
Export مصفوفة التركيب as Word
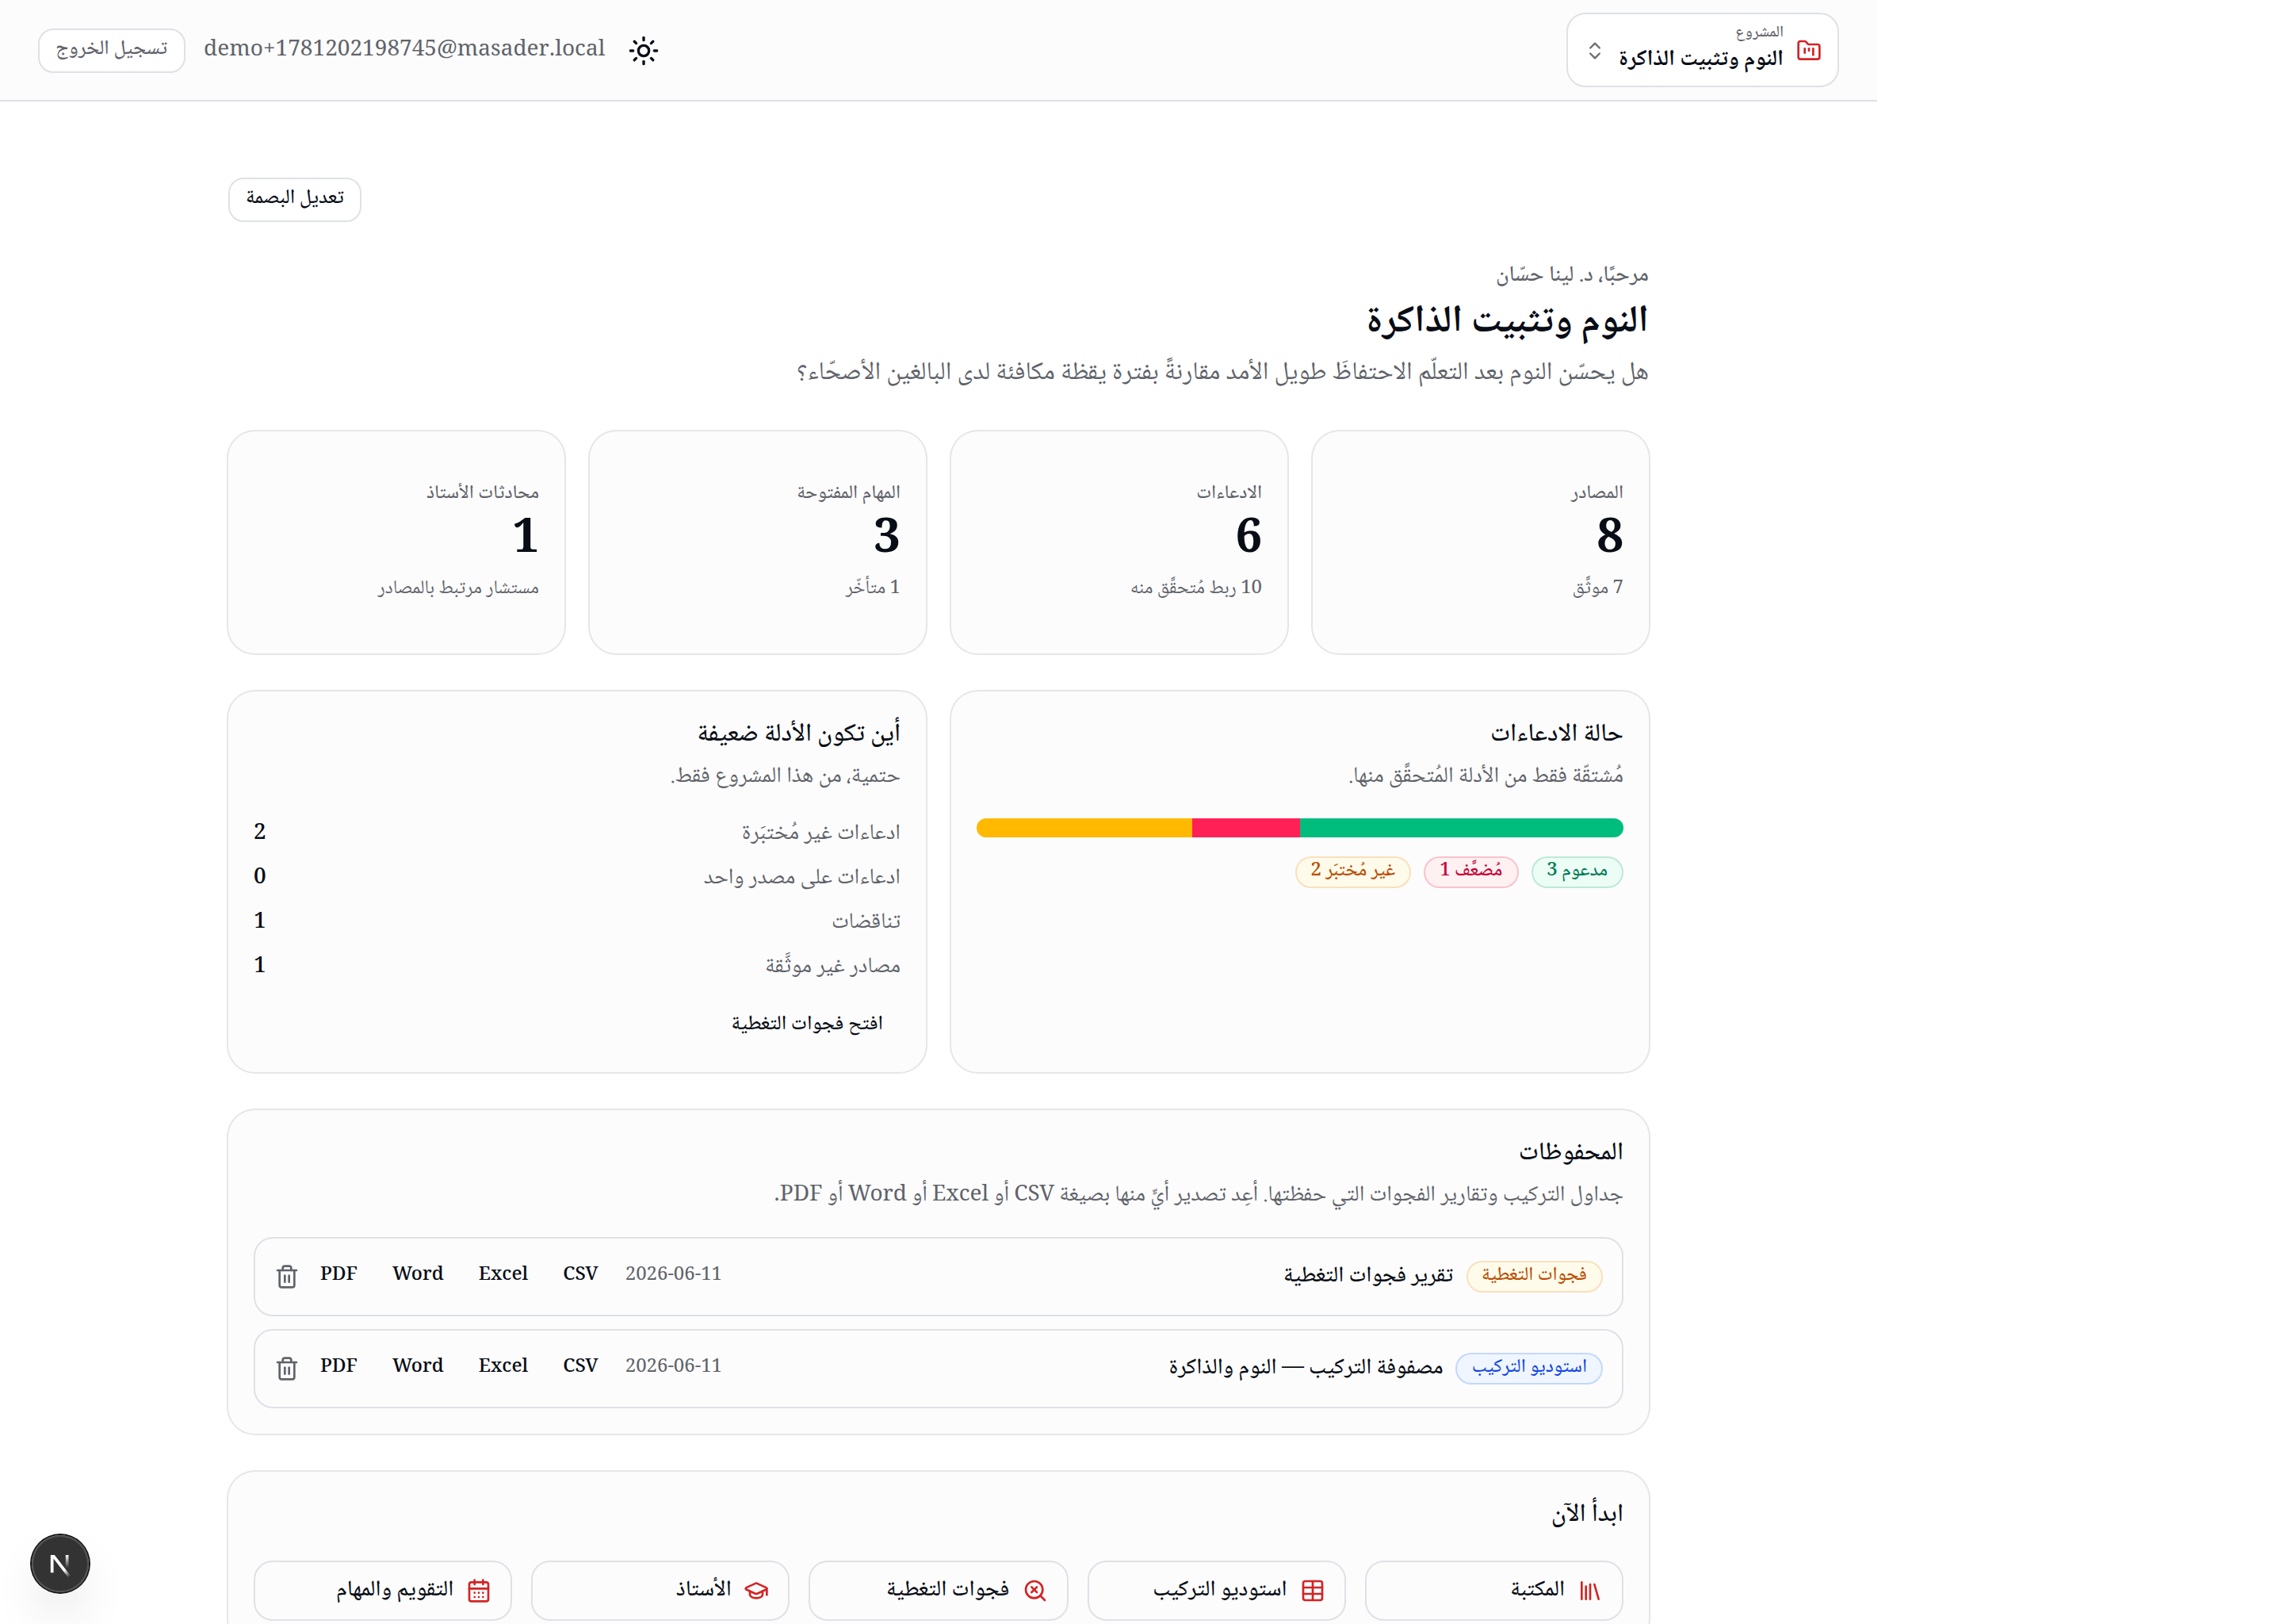coord(417,1366)
